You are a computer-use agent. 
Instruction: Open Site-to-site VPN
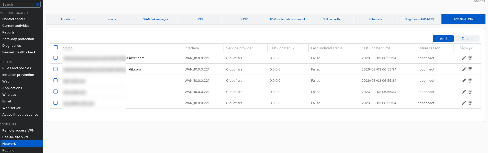click(x=15, y=137)
